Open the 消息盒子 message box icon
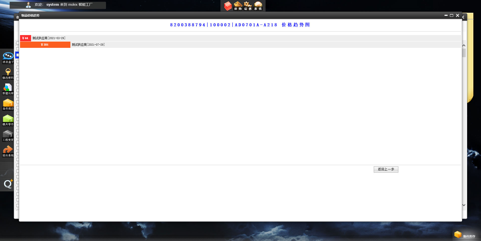481x241 pixels. tap(8, 57)
